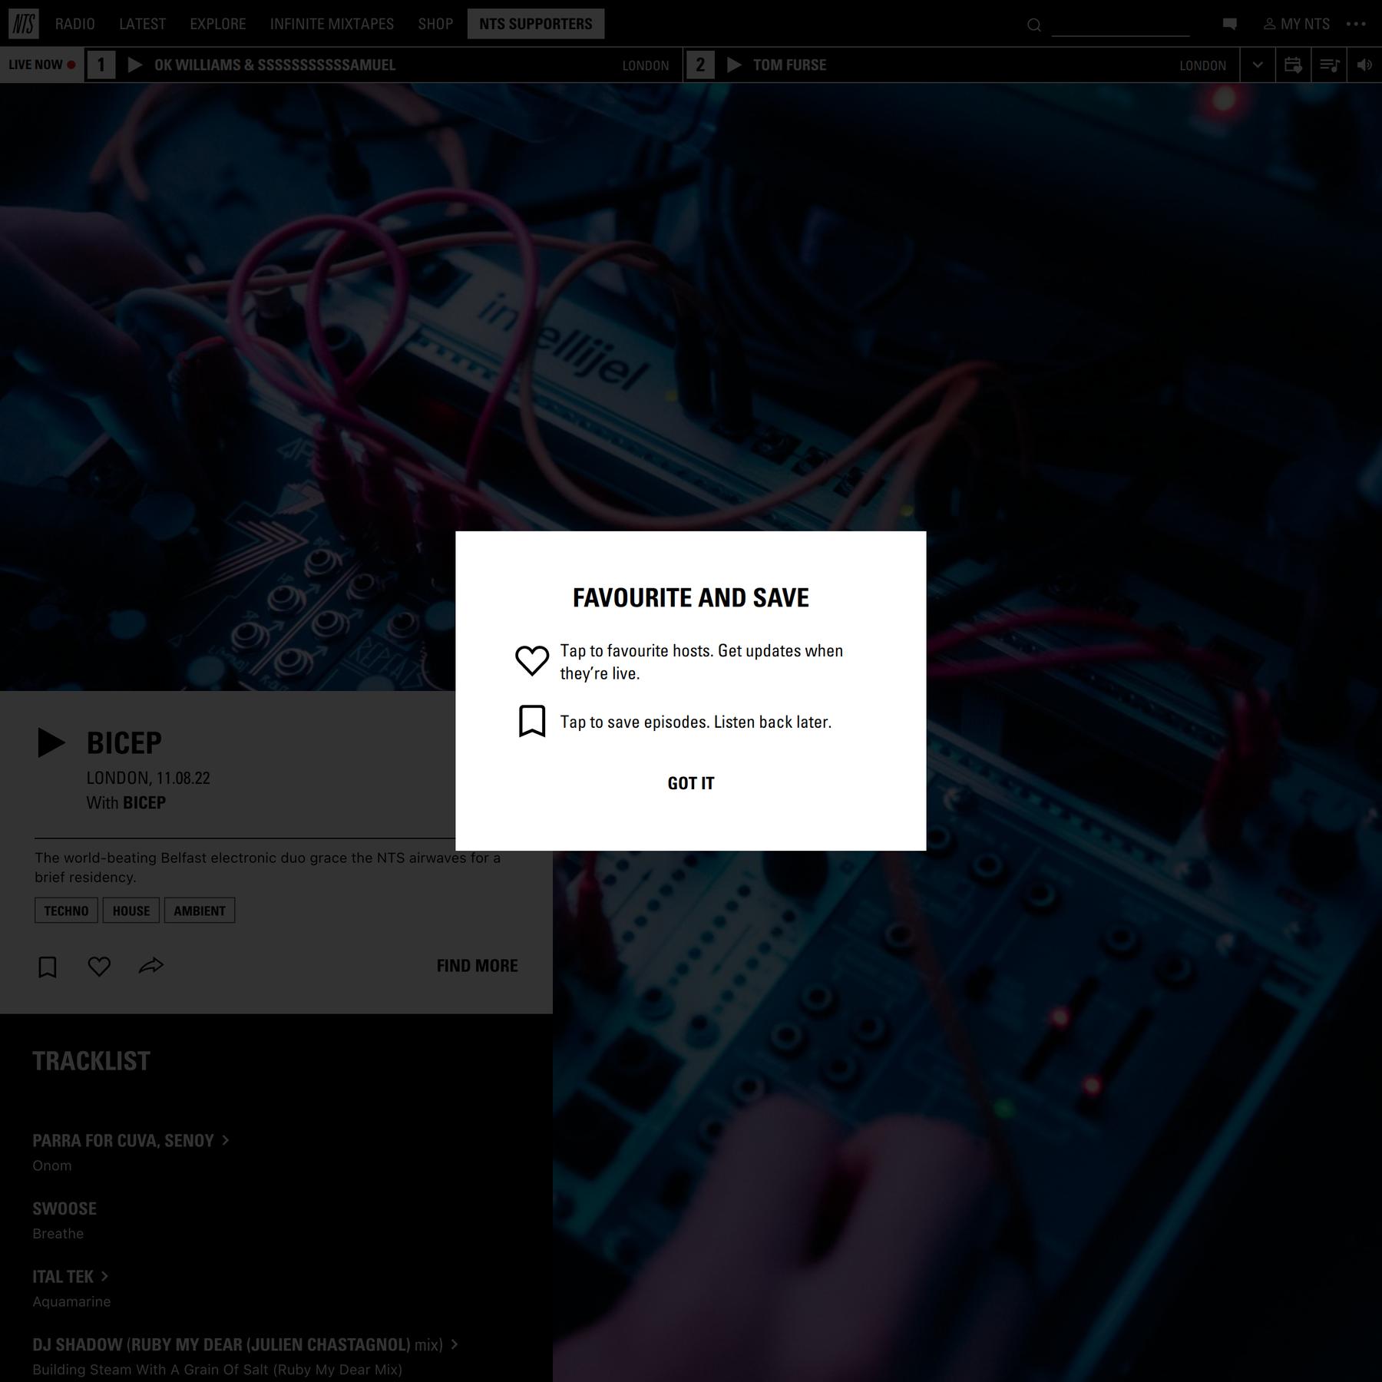1382x1382 pixels.
Task: Focus the search input field
Action: click(1120, 25)
